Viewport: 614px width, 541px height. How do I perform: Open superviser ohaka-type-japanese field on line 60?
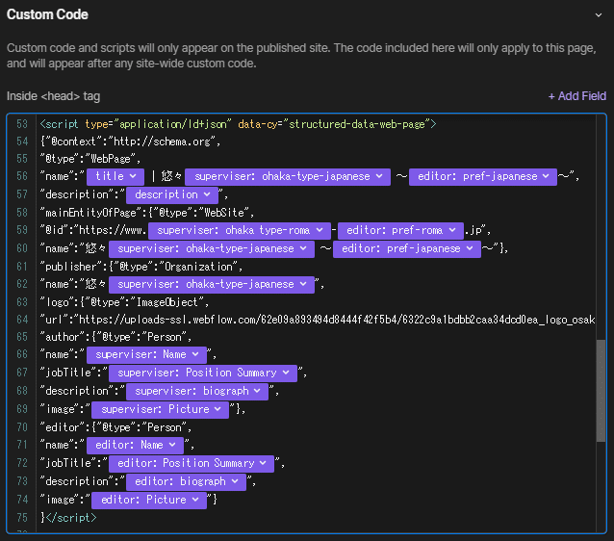(212, 248)
